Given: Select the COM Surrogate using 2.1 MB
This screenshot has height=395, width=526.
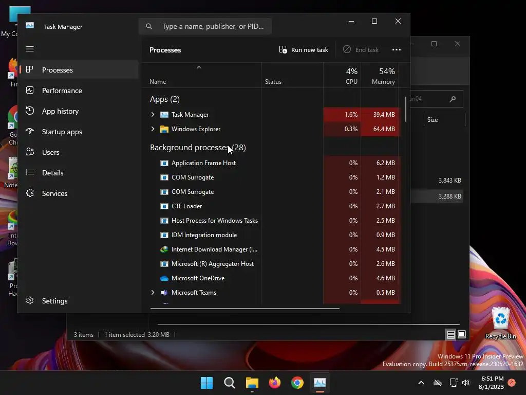Looking at the screenshot, I should tap(274, 192).
